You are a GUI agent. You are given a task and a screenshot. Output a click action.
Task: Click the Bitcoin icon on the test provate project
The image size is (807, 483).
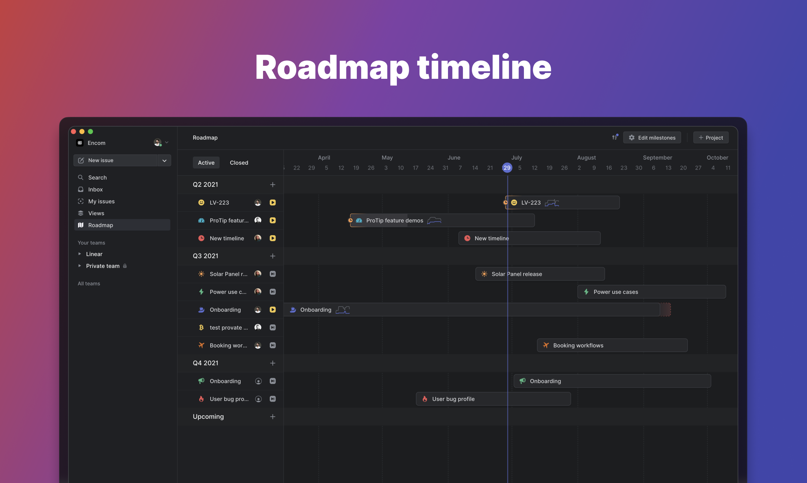(201, 327)
